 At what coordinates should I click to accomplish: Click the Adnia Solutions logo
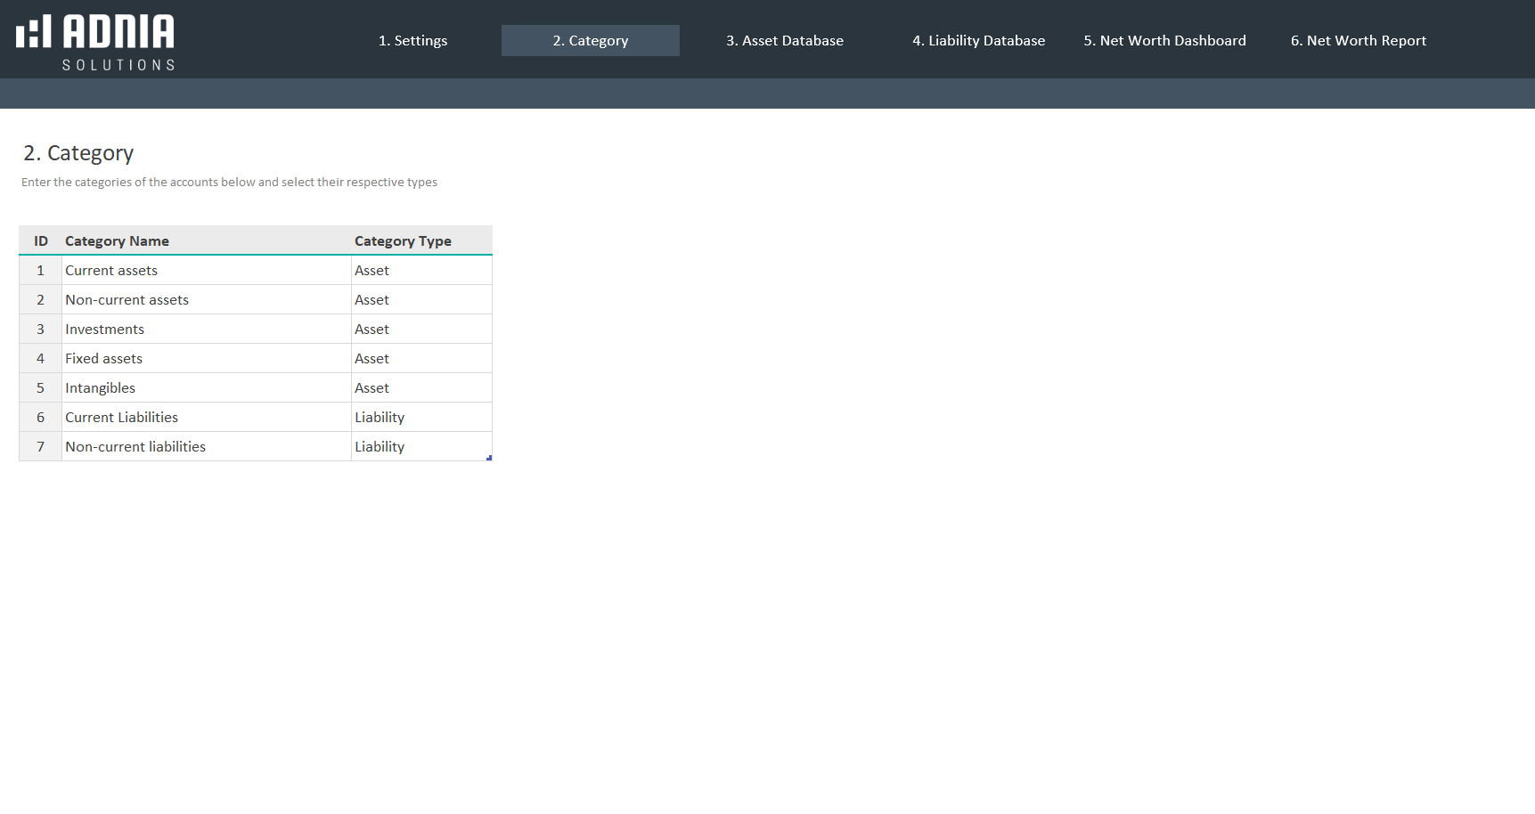pyautogui.click(x=95, y=41)
